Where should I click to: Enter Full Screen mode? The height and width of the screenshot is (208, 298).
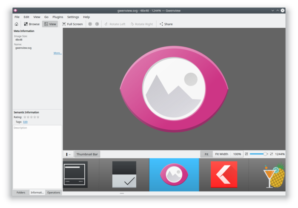pos(72,24)
